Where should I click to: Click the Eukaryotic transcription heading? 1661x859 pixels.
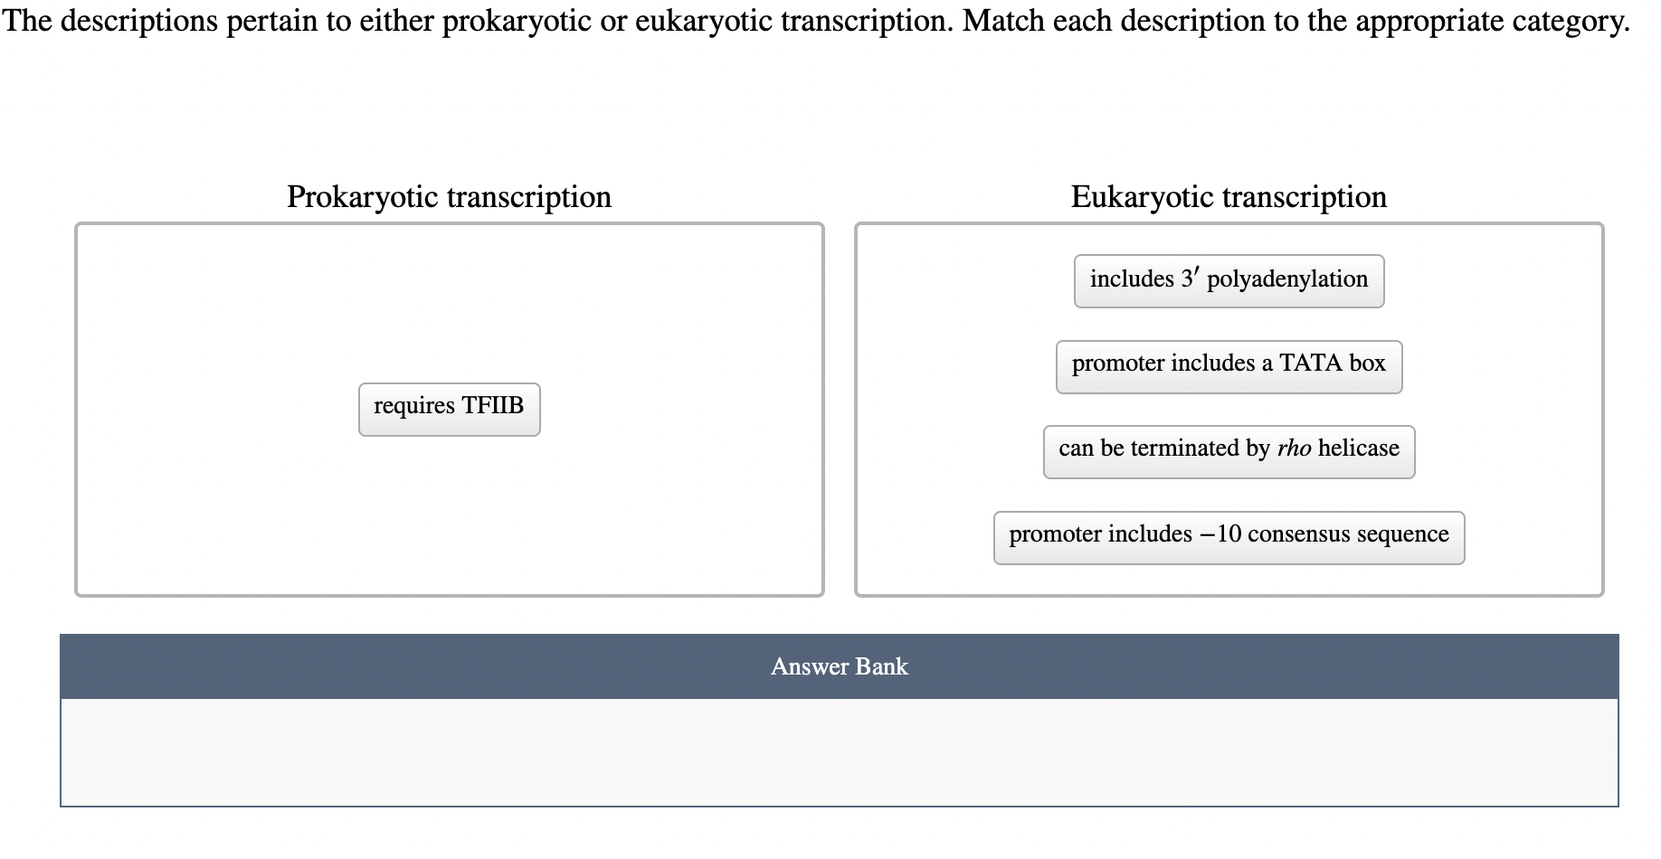tap(1228, 196)
